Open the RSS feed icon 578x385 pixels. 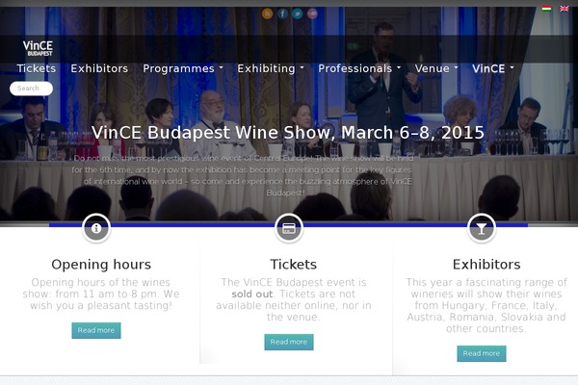tap(268, 14)
